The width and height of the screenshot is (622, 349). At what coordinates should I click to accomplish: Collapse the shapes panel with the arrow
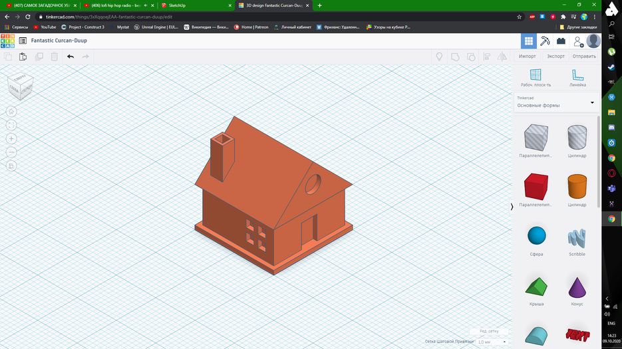point(512,207)
